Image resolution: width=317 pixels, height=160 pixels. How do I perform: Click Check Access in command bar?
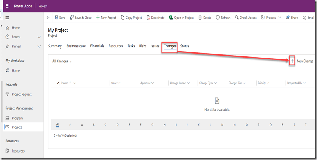point(246,18)
